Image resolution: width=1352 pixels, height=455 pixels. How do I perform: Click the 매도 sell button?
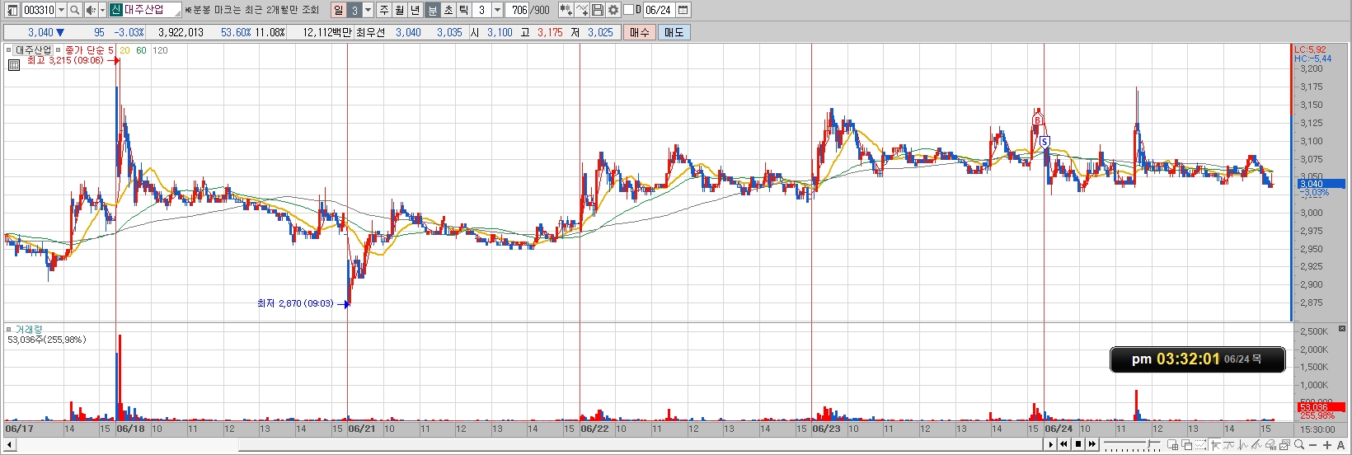coord(674,32)
